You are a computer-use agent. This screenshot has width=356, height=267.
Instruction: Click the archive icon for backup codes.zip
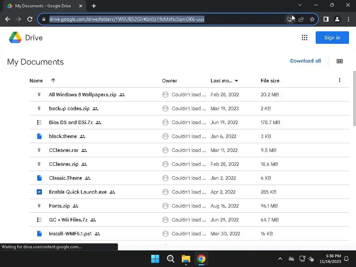pos(39,108)
